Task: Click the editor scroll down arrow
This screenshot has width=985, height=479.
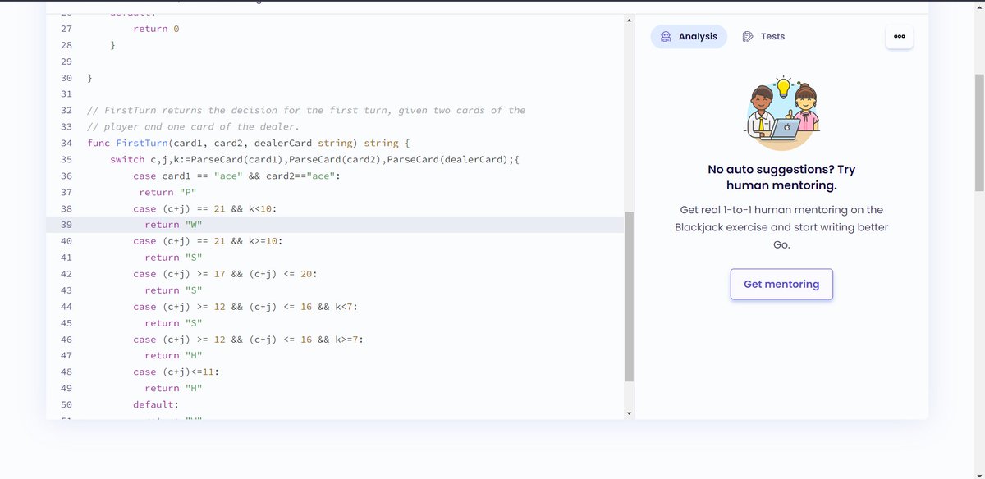Action: pos(630,414)
